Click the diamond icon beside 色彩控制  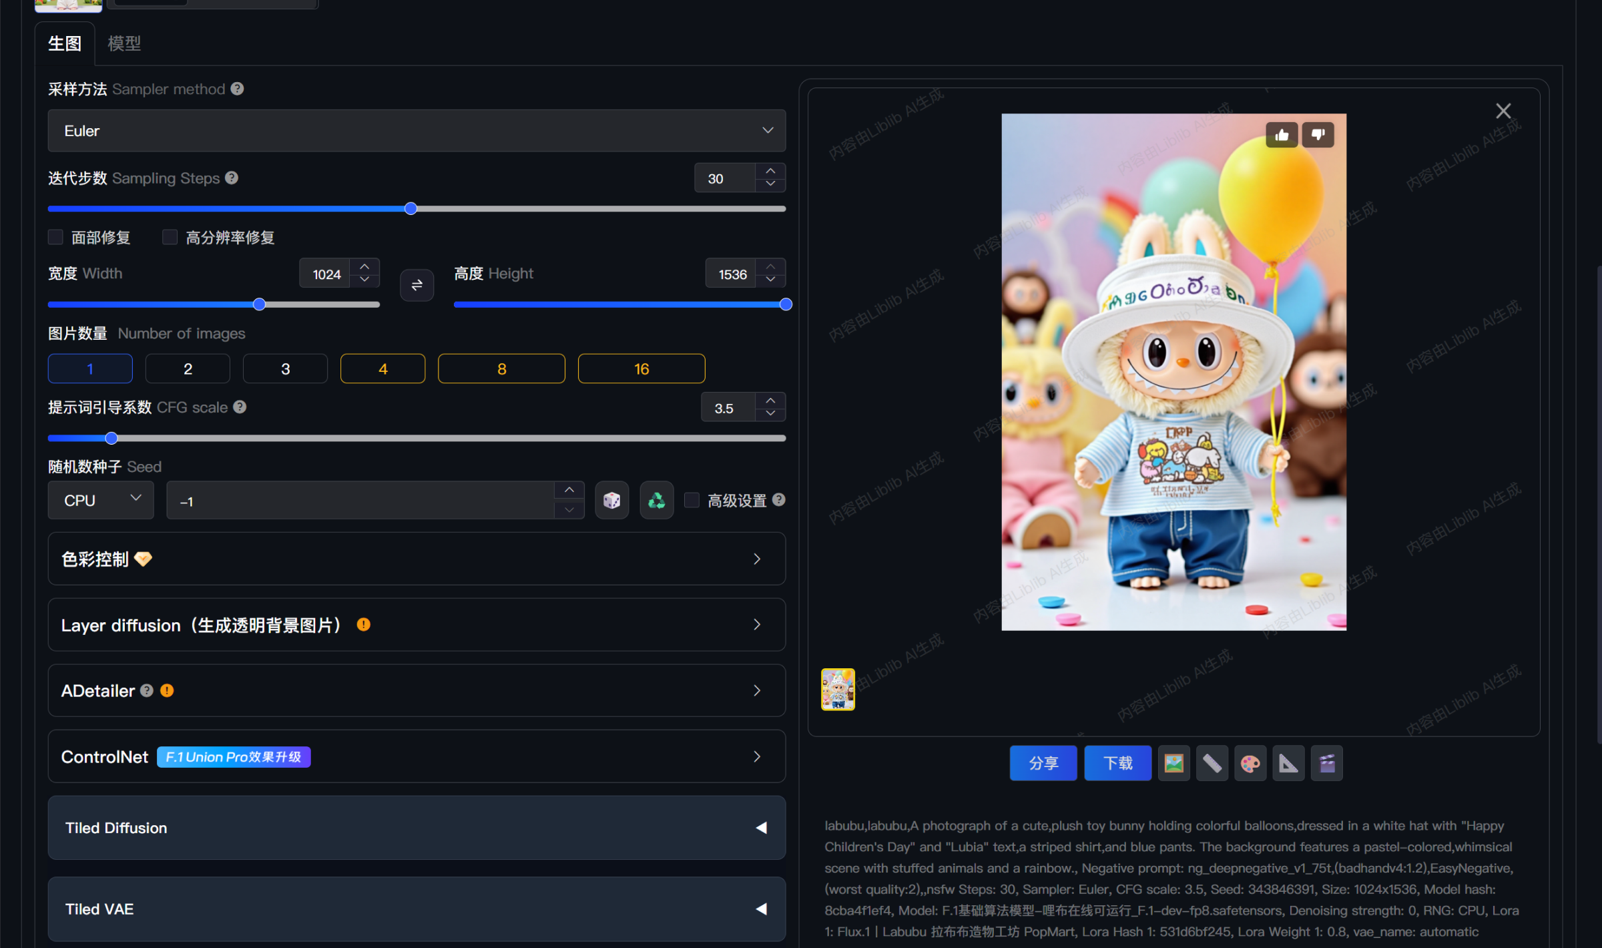click(x=143, y=559)
